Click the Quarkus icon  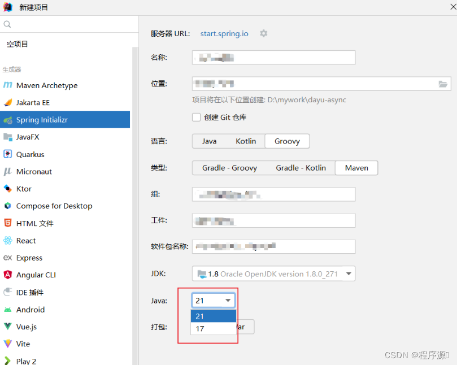coord(8,154)
